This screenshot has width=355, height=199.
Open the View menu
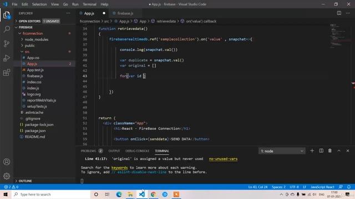(x=55, y=4)
